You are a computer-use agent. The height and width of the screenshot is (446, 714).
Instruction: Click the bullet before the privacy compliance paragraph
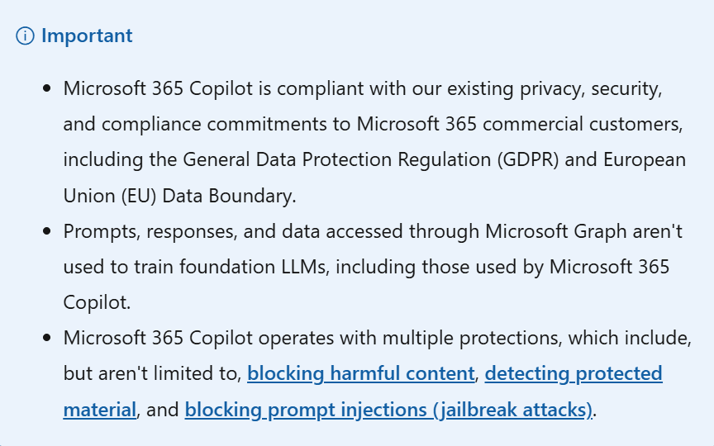pos(47,88)
